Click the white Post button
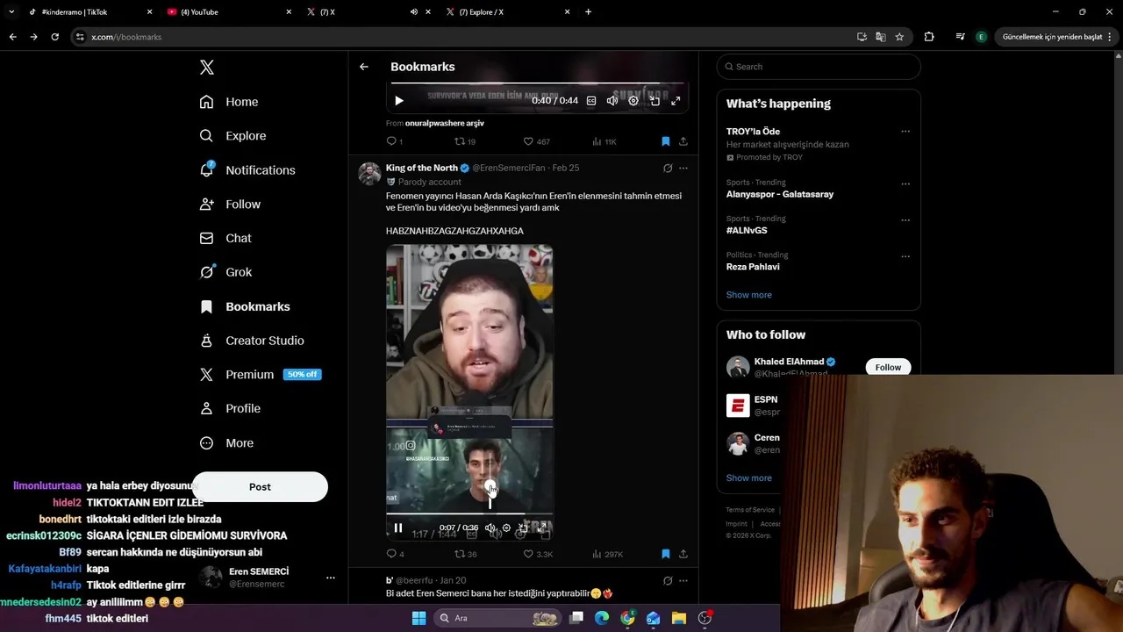This screenshot has width=1123, height=632. coord(260,487)
